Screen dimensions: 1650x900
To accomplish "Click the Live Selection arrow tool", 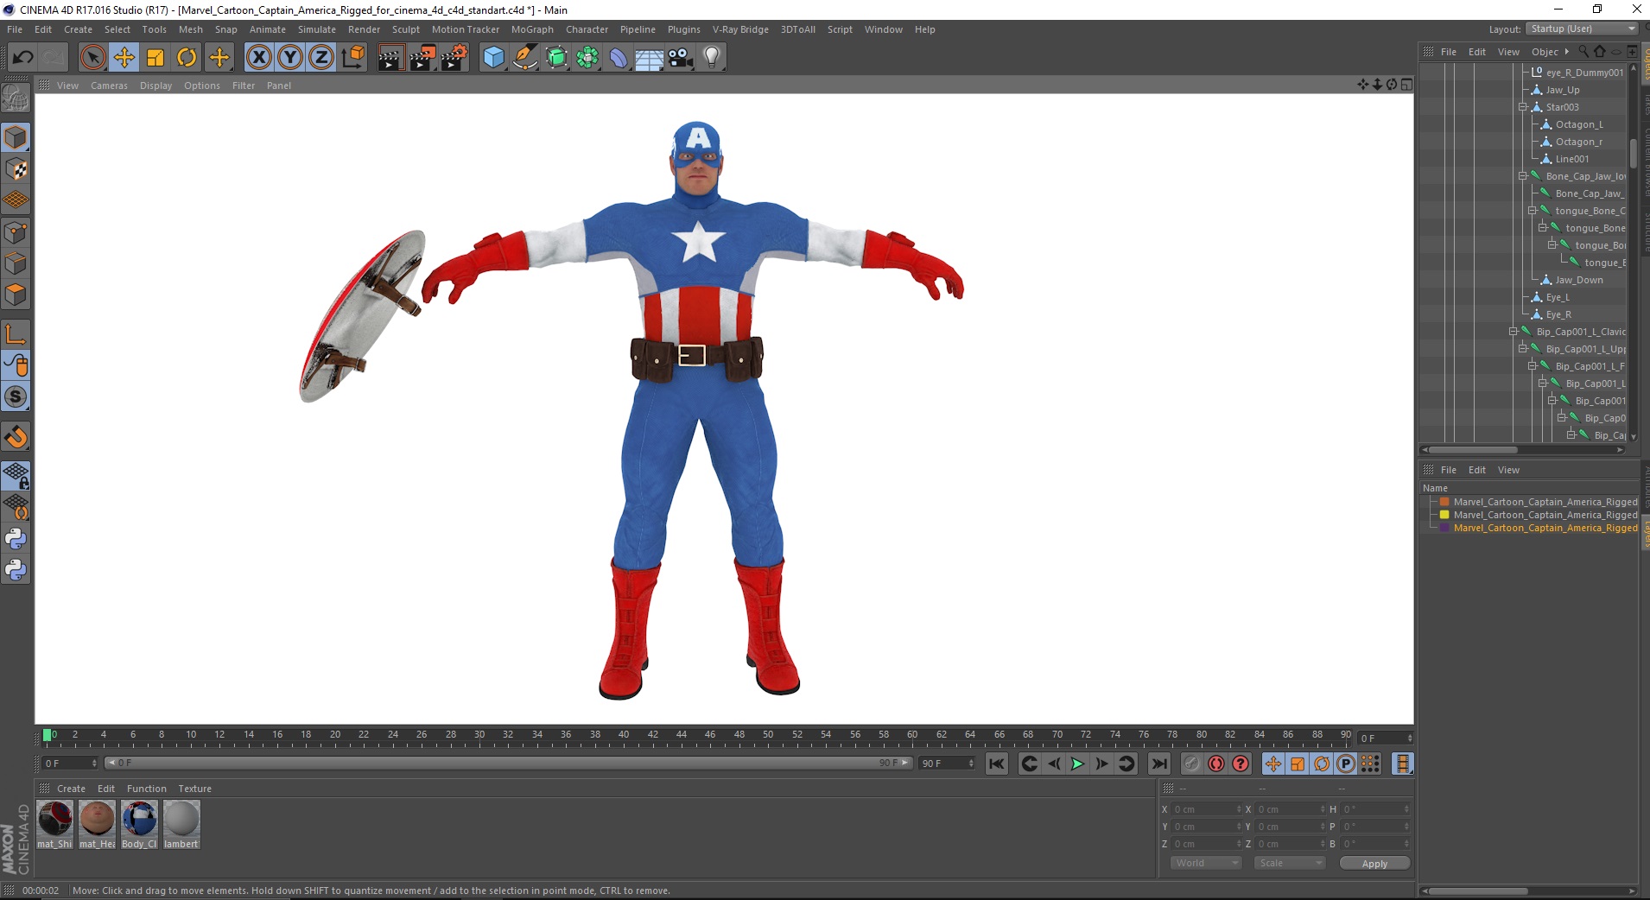I will (x=92, y=58).
